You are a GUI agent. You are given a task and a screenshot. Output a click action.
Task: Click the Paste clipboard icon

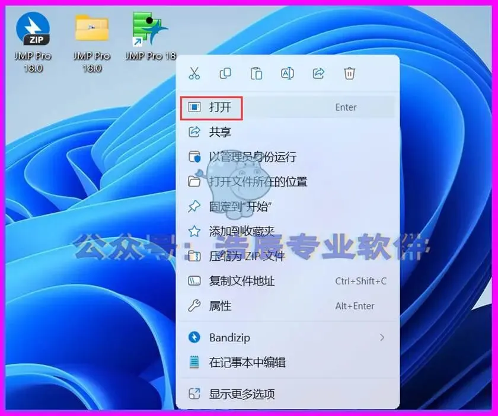pos(256,73)
